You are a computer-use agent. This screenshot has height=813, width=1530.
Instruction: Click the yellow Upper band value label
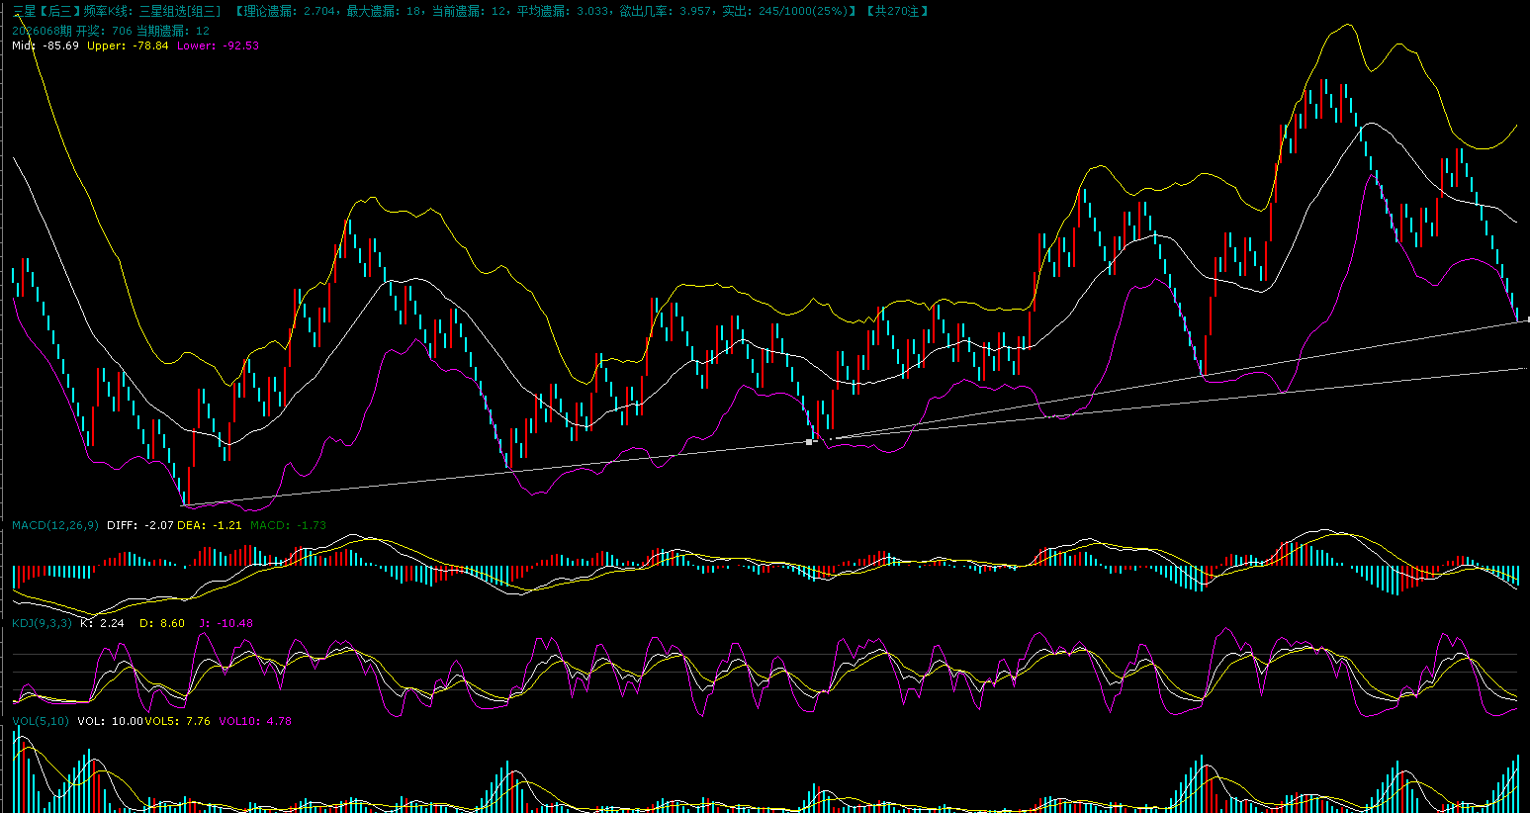128,45
